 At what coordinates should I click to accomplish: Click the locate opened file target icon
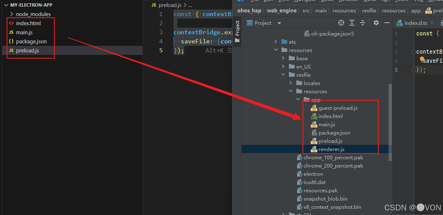(x=341, y=23)
